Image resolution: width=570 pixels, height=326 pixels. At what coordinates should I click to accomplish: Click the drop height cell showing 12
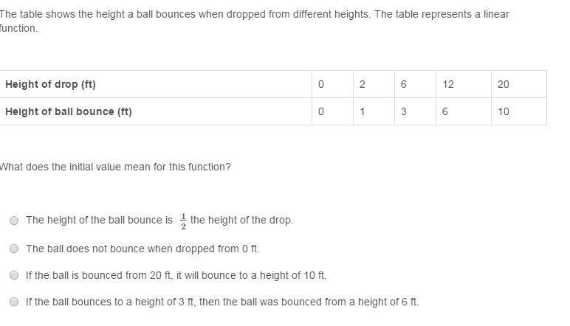click(448, 84)
